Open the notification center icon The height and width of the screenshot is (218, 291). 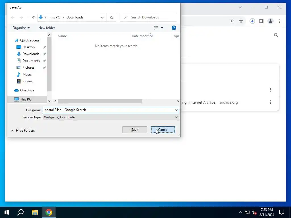pos(282,212)
